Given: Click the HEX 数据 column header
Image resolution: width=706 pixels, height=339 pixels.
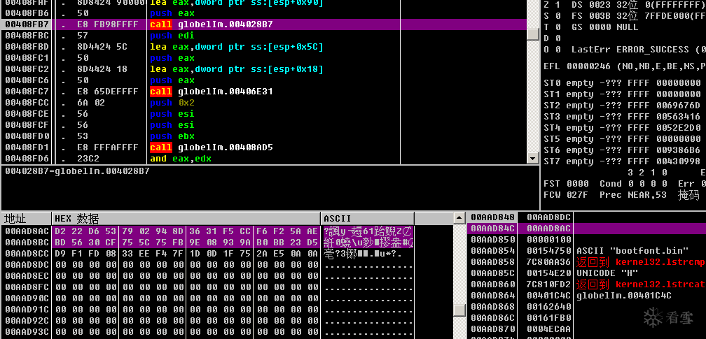Looking at the screenshot, I should point(186,219).
